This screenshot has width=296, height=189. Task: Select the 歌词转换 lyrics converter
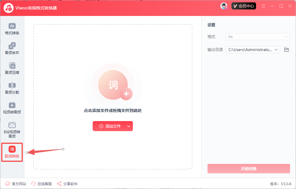point(12,152)
